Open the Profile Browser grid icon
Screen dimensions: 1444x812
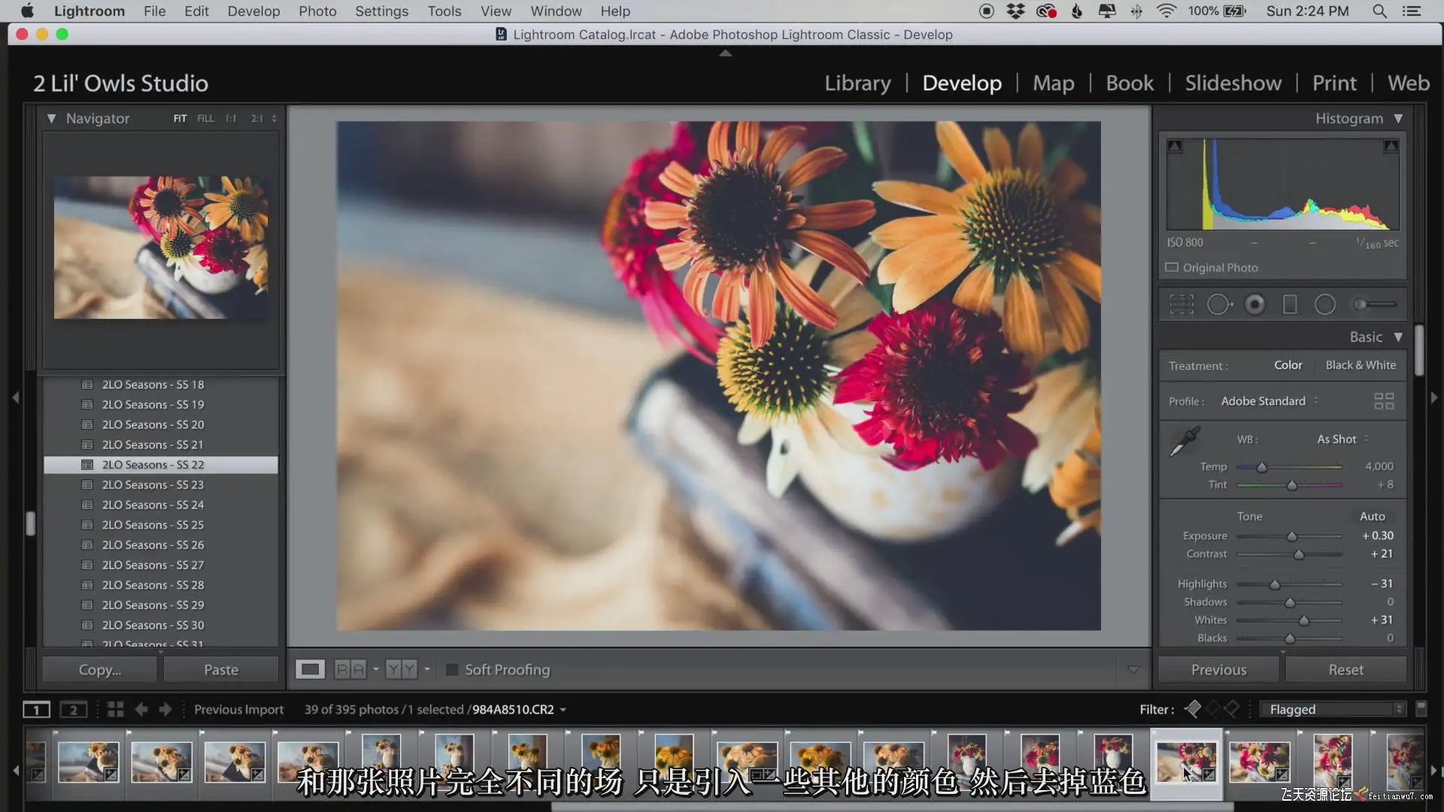point(1384,401)
